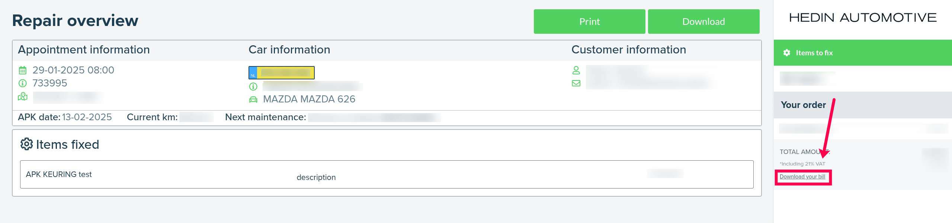This screenshot has height=223, width=952.
Task: Click the calendar icon beside appointment date
Action: [23, 70]
